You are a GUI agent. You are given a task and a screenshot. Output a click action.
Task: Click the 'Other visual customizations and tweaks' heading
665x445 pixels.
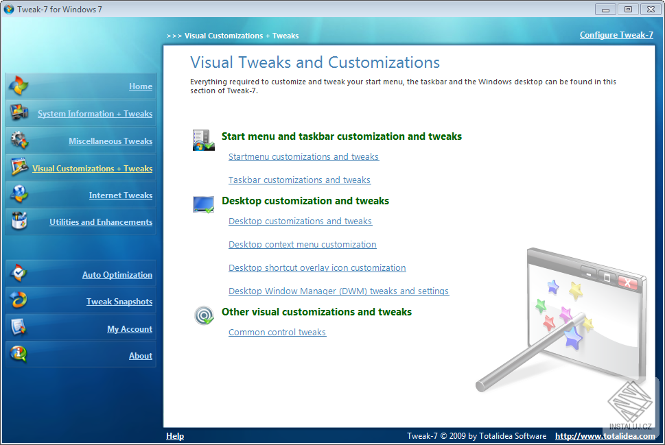316,312
